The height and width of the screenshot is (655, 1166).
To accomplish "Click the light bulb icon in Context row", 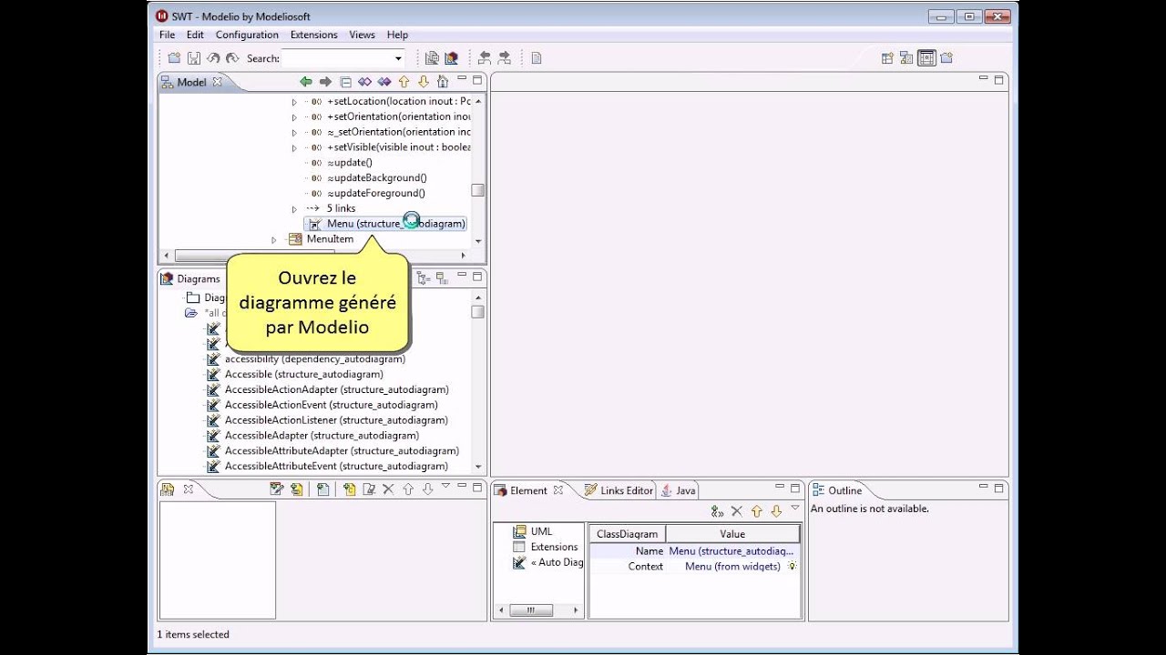I will tap(792, 566).
